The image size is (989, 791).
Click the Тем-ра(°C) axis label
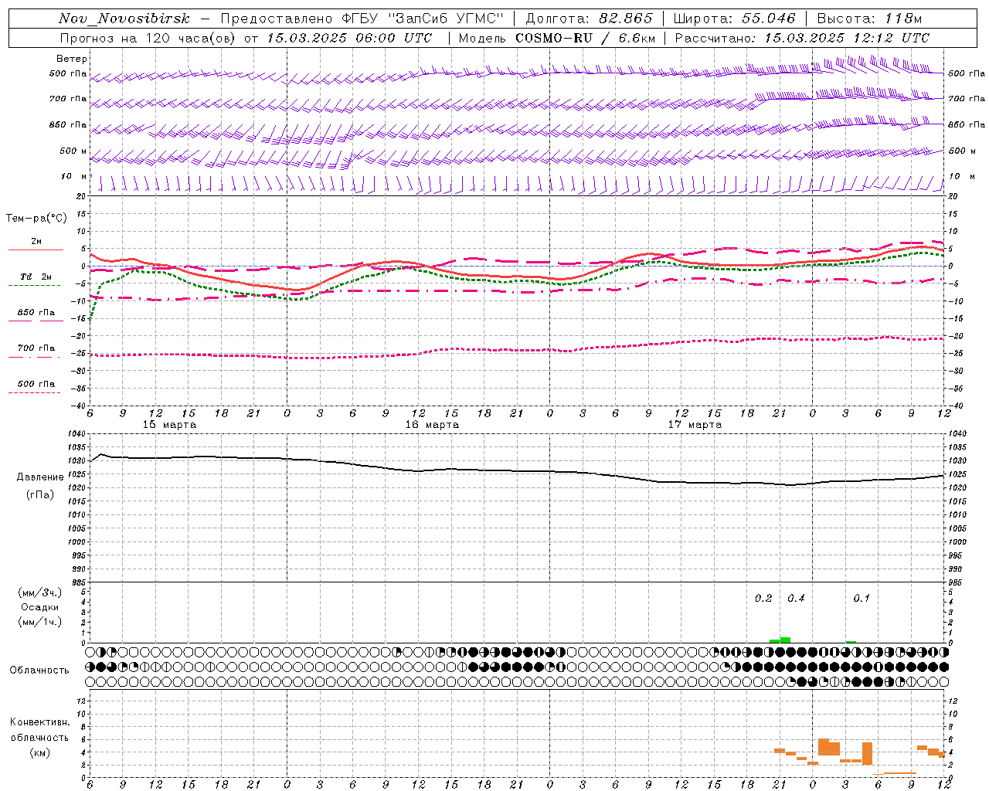(x=36, y=219)
